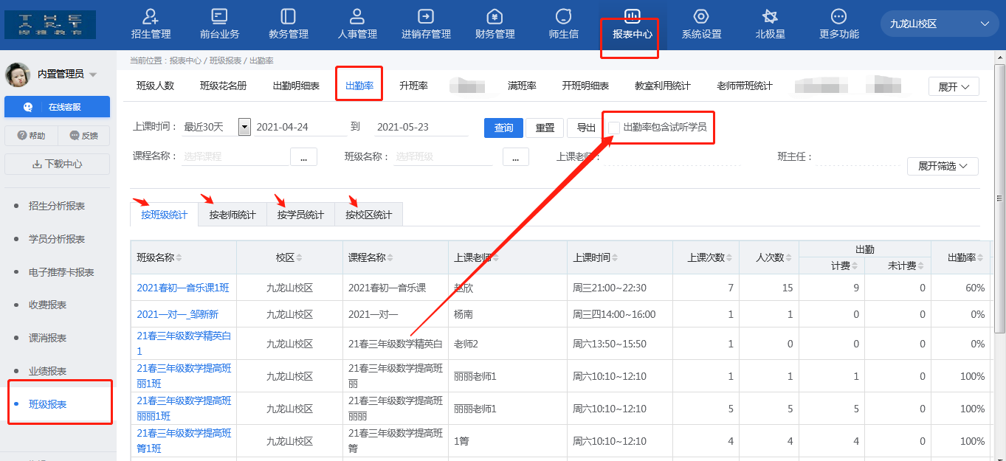
Task: Open 收费报表 in sidebar
Action: (x=47, y=305)
